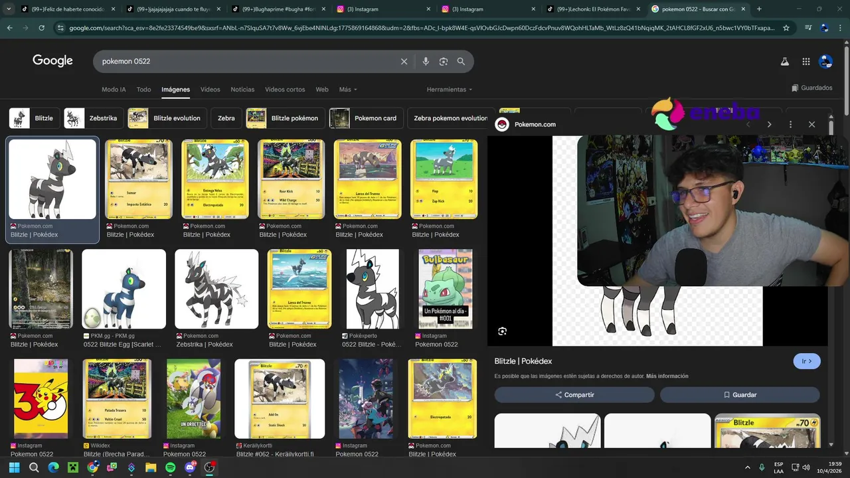Open the Noticias tab
Viewport: 850px width, 478px height.
242,90
